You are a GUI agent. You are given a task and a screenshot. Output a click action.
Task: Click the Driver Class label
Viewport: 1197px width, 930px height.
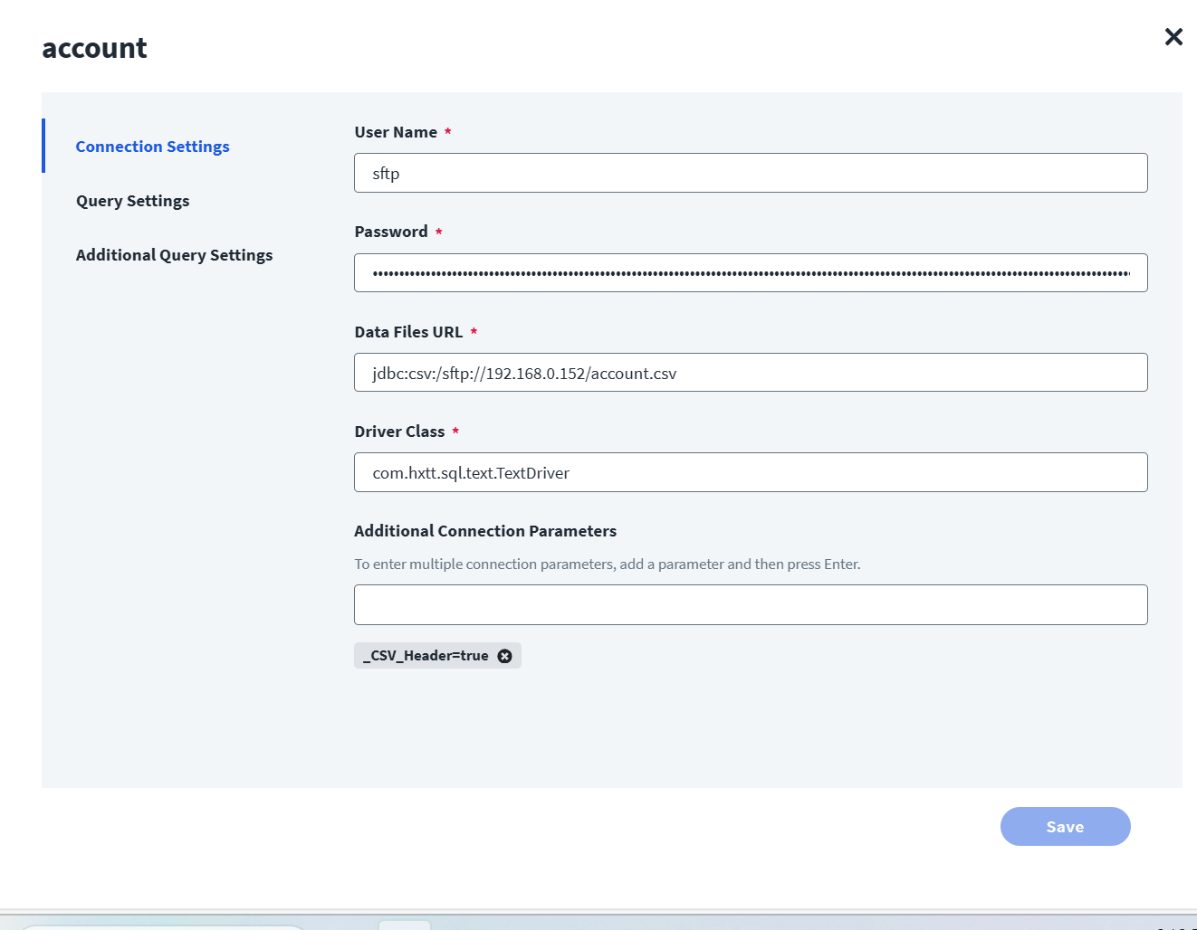(x=399, y=432)
